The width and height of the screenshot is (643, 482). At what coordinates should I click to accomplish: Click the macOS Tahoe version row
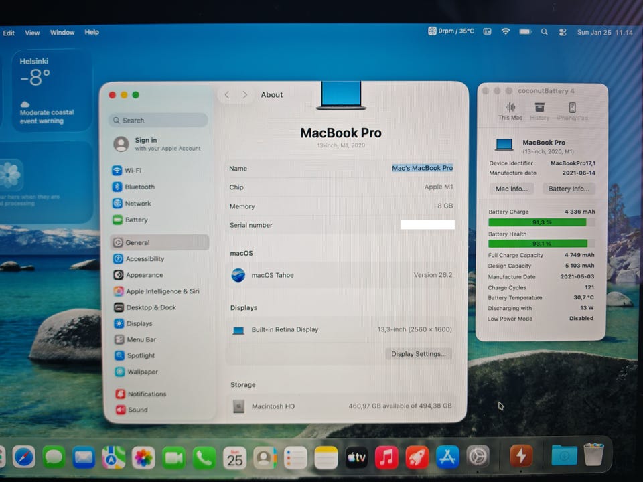(x=341, y=275)
